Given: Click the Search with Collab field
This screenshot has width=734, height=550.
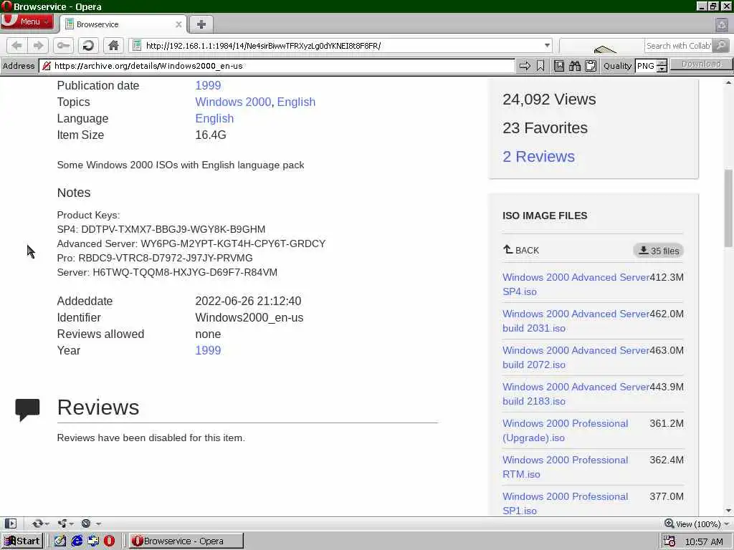Looking at the screenshot, I should [678, 45].
